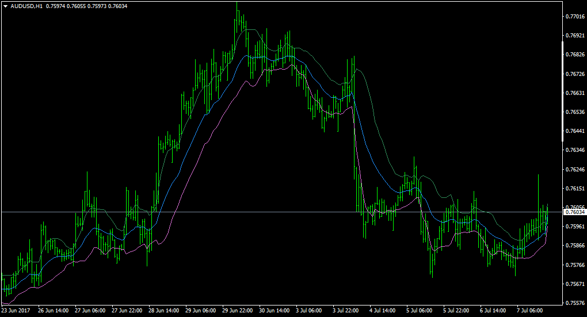Click the 0.76921 price scale label
Image resolution: width=587 pixels, height=317 pixels.
[x=575, y=36]
